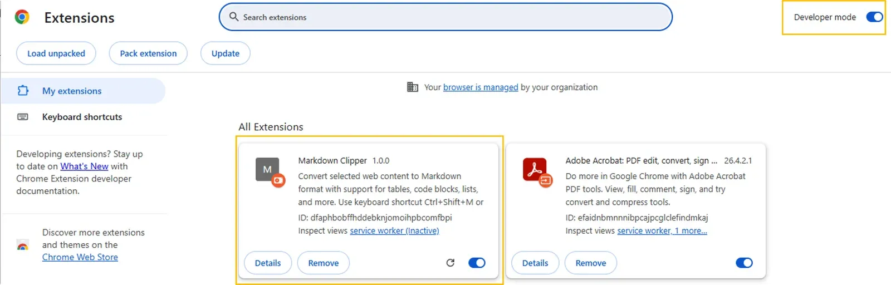Screen dimensions: 891x285
Task: Click the Update button
Action: click(226, 53)
